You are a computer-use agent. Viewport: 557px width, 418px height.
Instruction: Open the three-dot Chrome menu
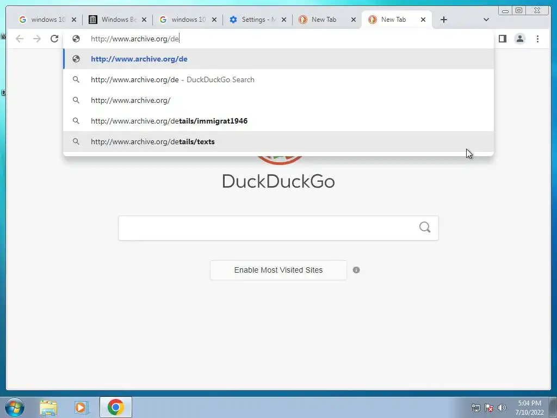(537, 39)
